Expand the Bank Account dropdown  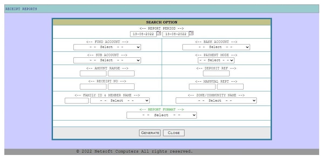pos(216,47)
